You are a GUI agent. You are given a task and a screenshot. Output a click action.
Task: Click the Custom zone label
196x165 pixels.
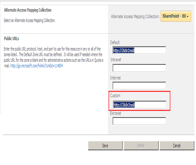[115, 95]
